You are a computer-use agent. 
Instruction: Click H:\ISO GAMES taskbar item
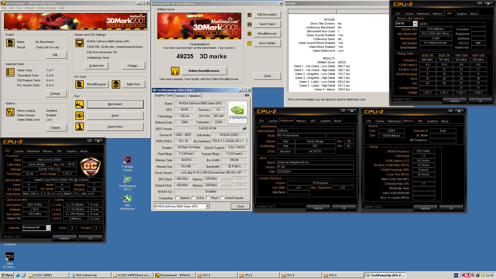[48, 275]
